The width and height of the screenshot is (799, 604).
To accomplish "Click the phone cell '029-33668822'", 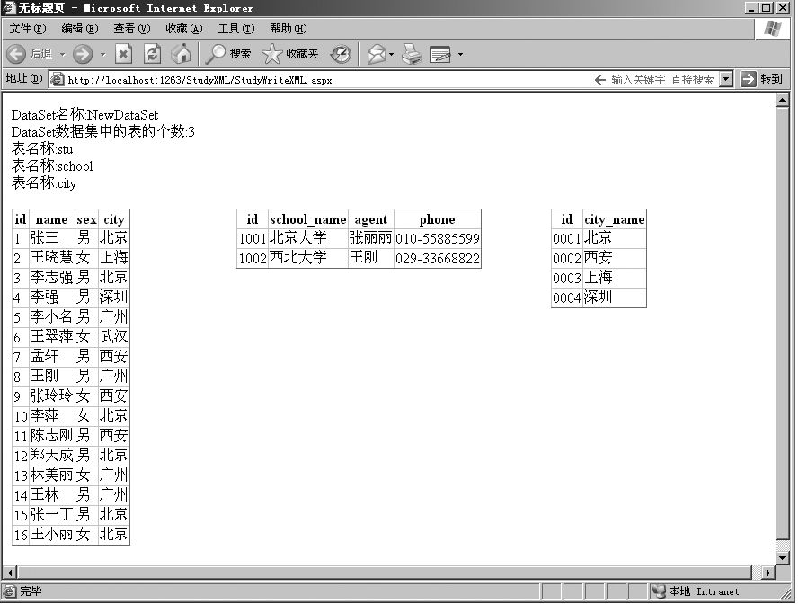I will (x=437, y=259).
